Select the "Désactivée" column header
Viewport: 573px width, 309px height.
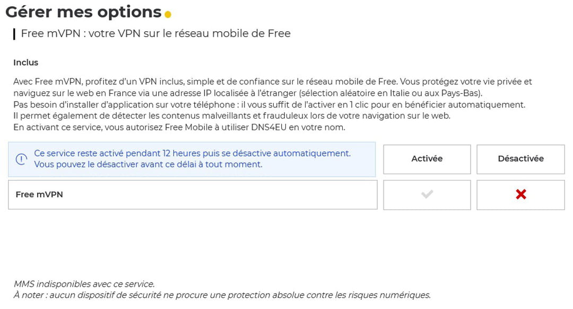tap(520, 159)
